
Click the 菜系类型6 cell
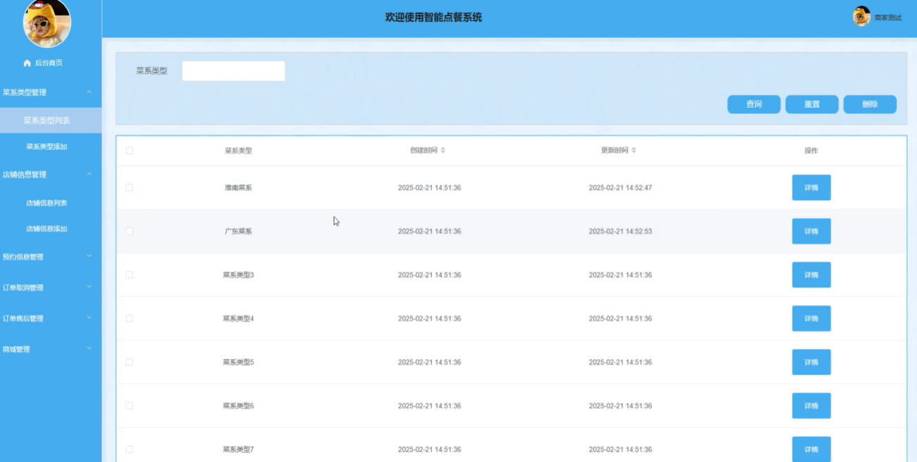[238, 406]
